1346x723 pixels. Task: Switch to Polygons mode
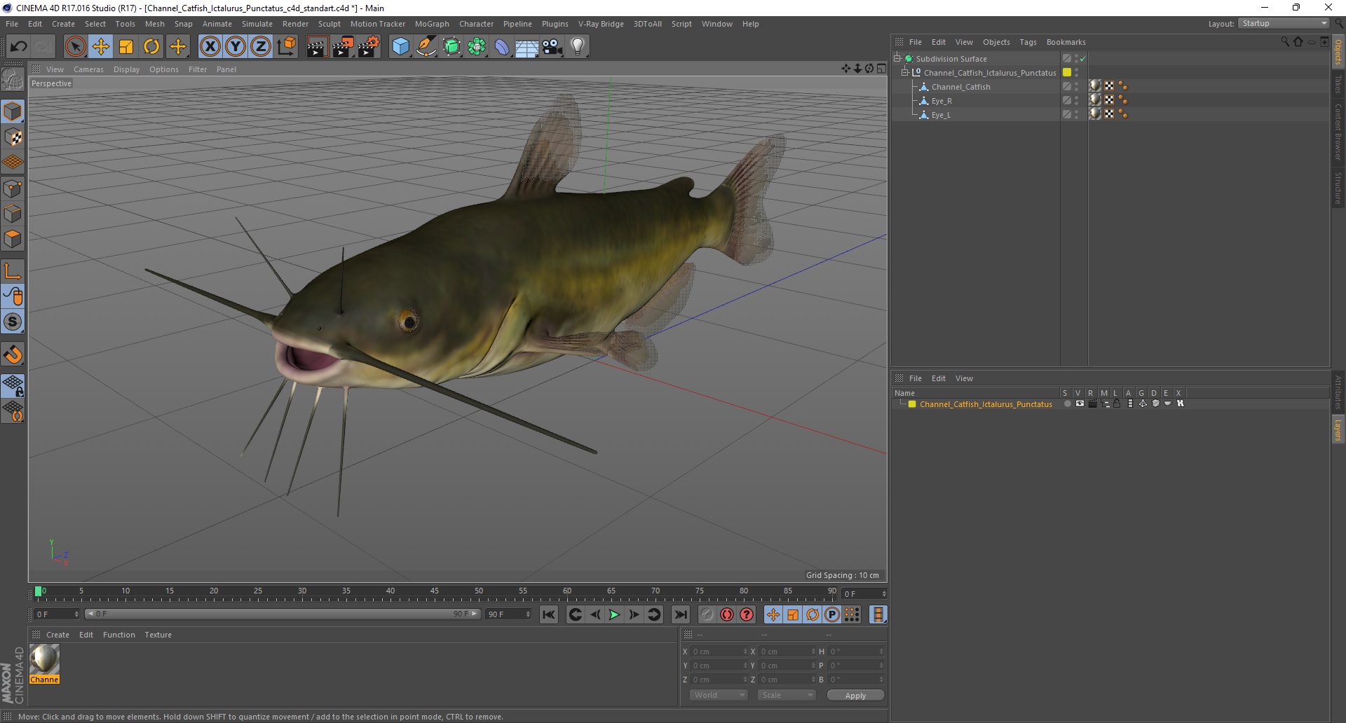[13, 239]
